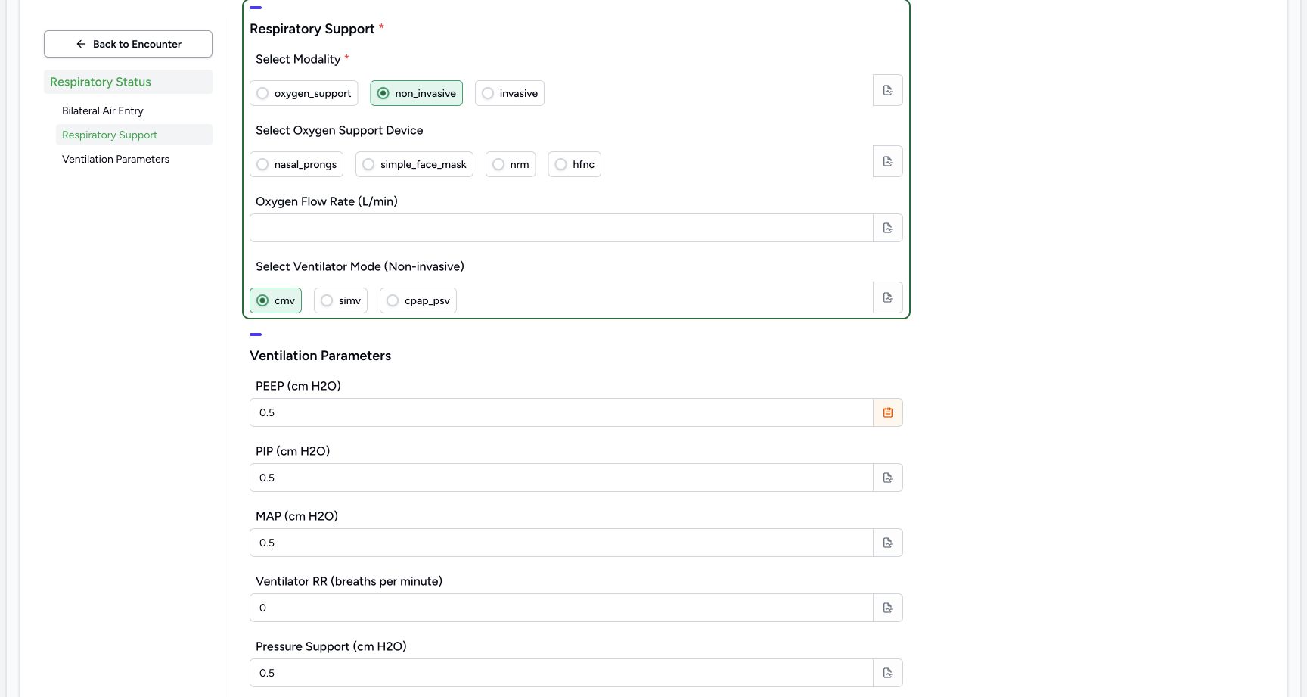Click the notes icon beside Select Modality
Screen dimensions: 1307x697
(x=888, y=90)
